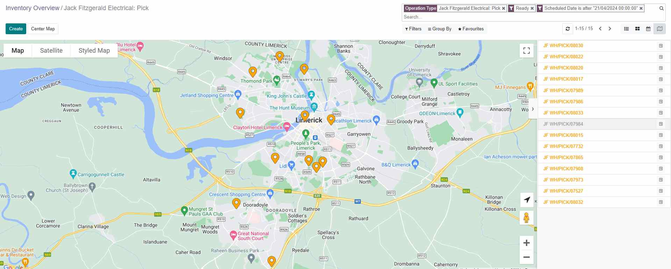Click Carrigogunnell Castle map marker
This screenshot has width=671, height=269.
coord(73,173)
